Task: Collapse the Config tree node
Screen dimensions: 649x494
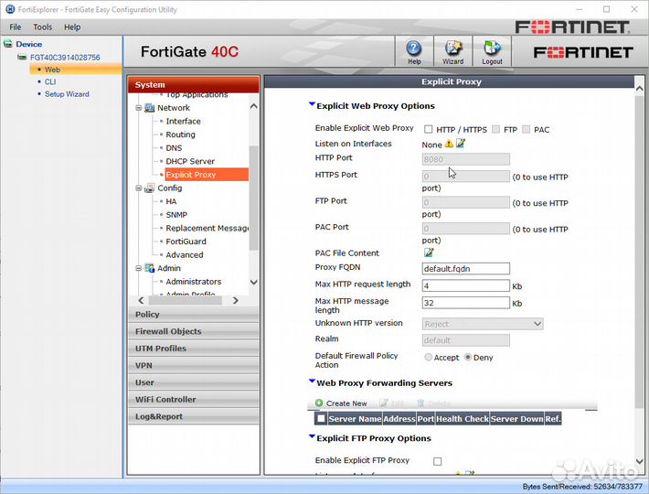Action: click(x=139, y=188)
